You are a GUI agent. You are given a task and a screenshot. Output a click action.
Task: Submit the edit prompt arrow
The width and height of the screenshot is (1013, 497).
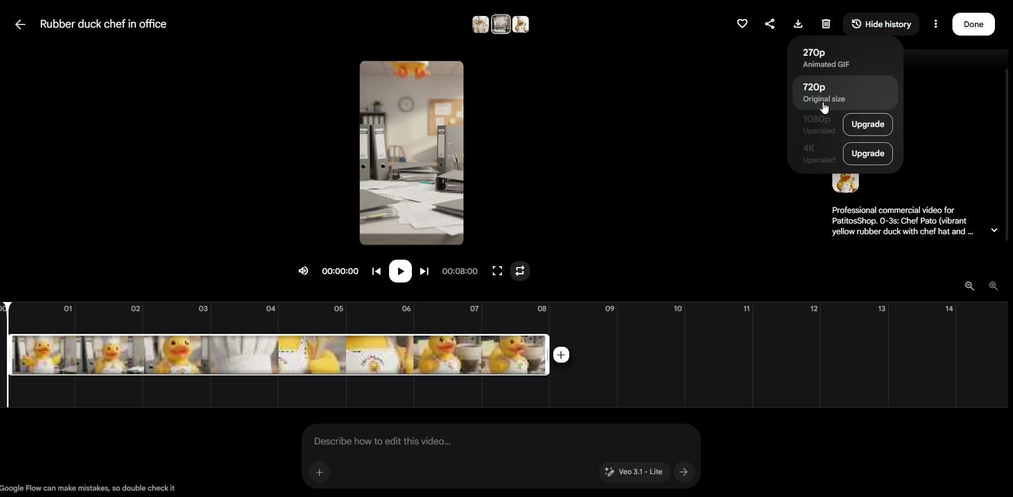pos(684,472)
